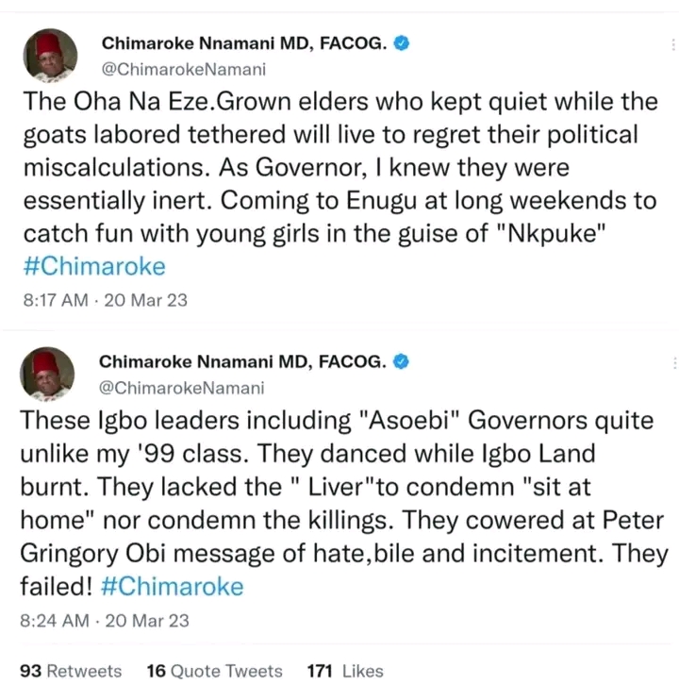
Task: Click the "These Igbo leaders" tweet text
Action: [330, 491]
